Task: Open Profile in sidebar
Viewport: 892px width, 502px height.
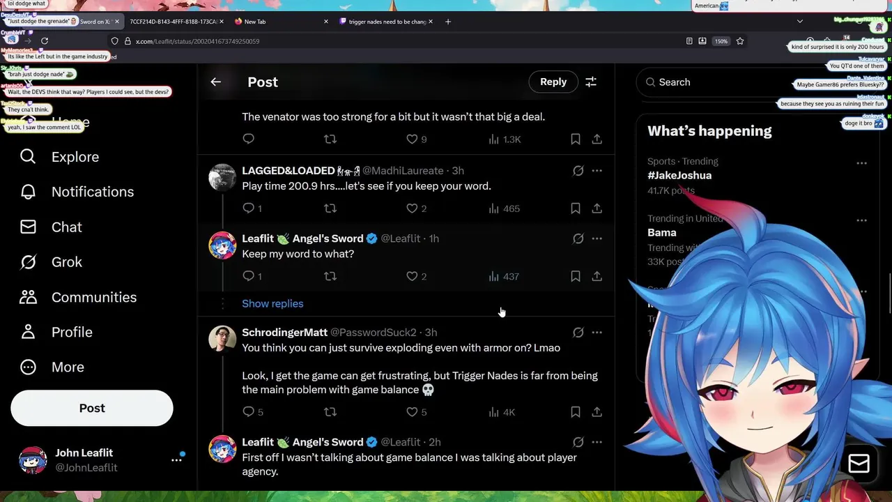Action: [56, 332]
